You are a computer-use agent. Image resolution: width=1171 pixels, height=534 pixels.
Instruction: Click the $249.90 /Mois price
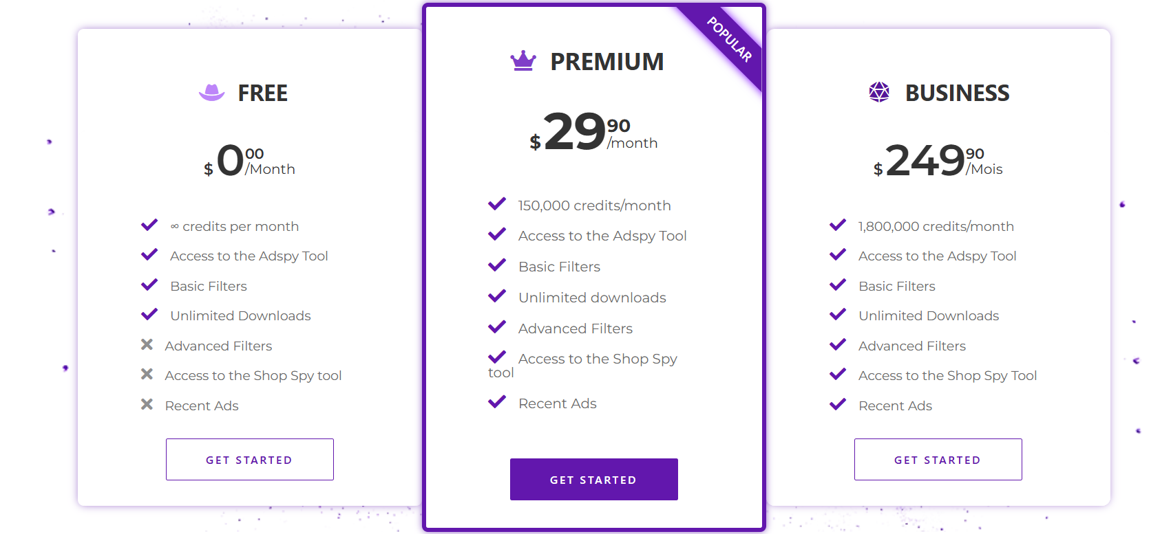click(x=938, y=161)
